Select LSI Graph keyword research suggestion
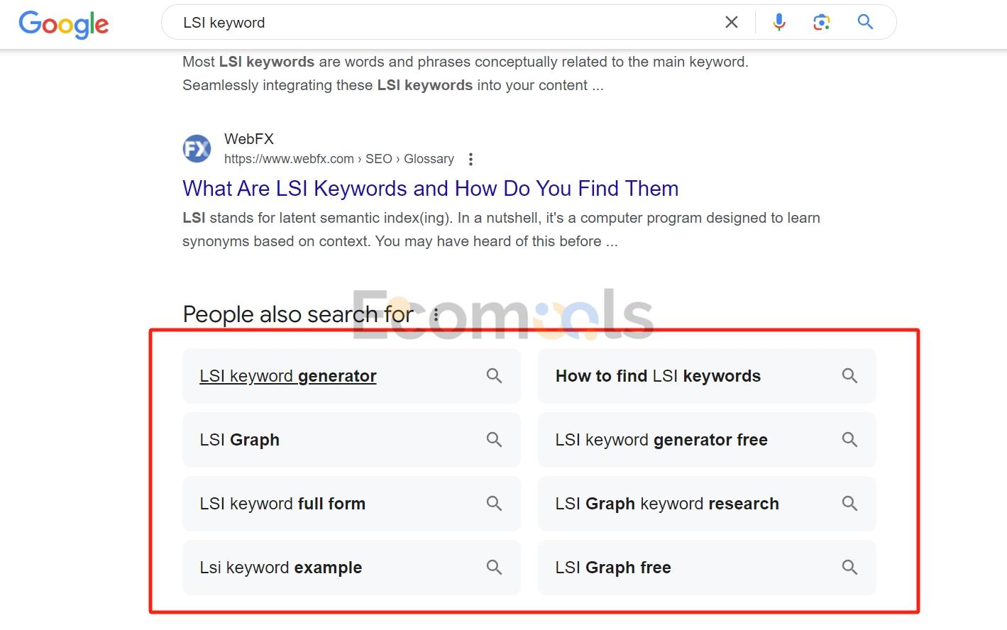Screen dimensions: 1007x630 (707, 504)
